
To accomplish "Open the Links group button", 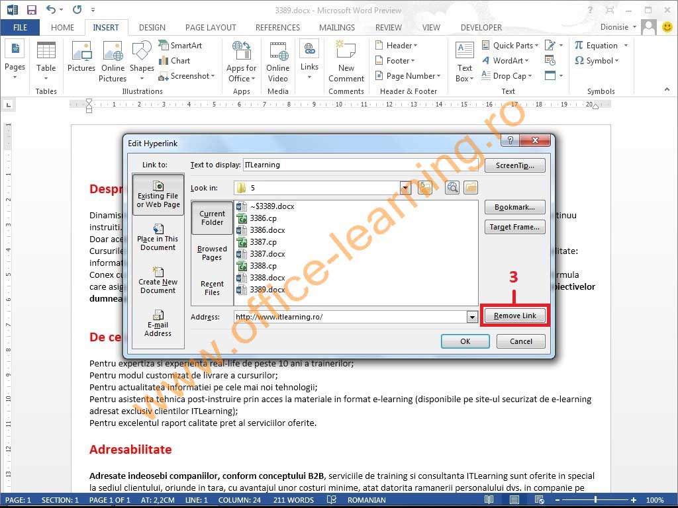I will (309, 60).
